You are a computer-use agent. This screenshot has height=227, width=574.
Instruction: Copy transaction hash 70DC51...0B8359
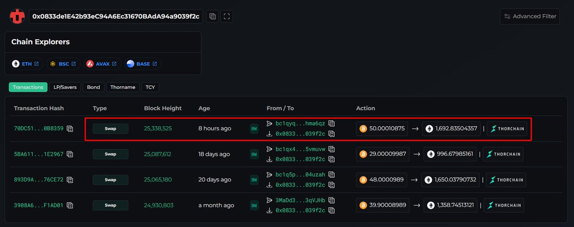(70, 129)
